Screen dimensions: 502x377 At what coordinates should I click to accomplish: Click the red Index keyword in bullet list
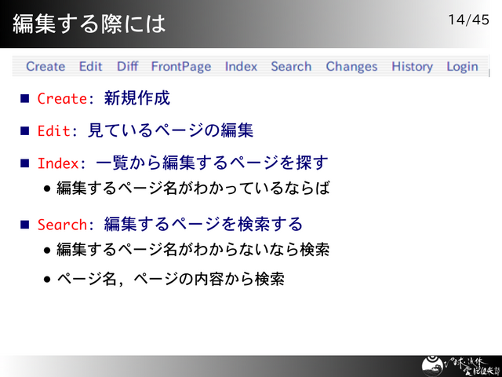pyautogui.click(x=57, y=163)
